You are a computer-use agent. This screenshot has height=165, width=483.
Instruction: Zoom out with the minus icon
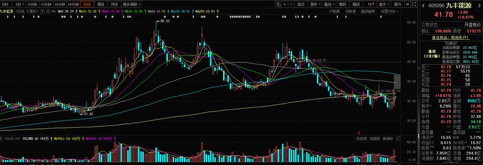coord(292,4)
